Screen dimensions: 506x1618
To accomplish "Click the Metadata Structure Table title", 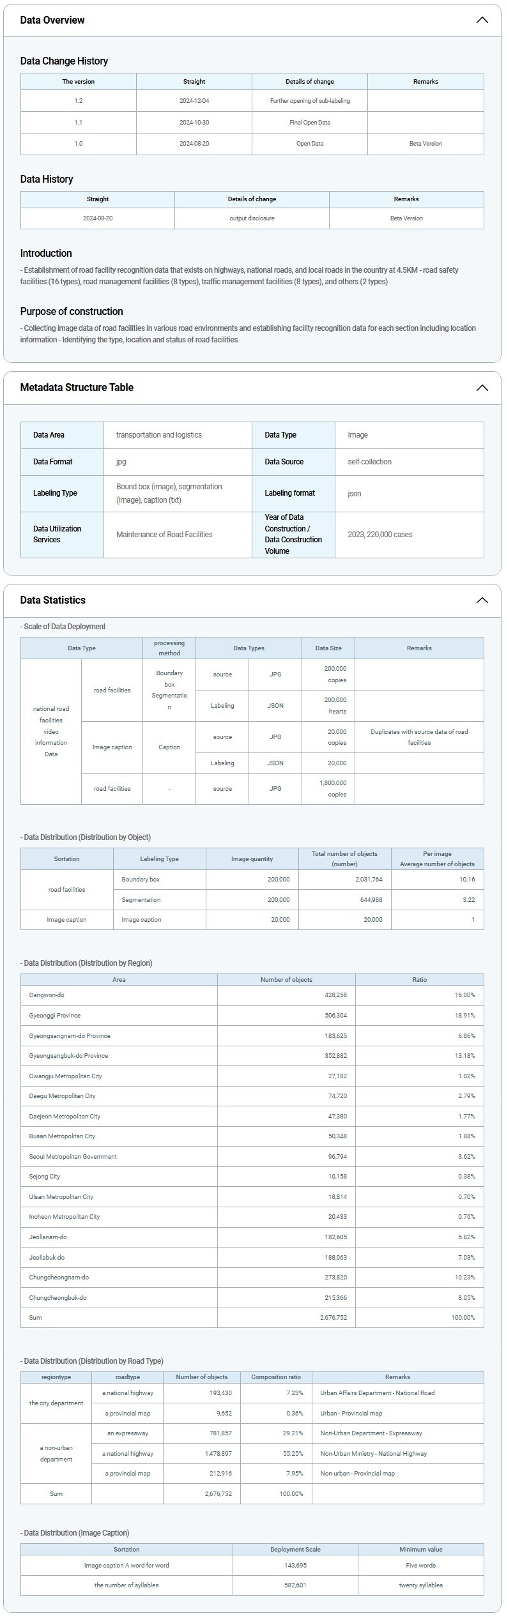I will click(77, 387).
